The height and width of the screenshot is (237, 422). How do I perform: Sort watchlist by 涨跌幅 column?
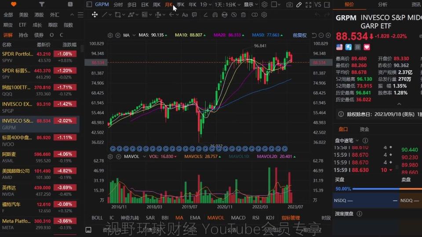tap(69, 45)
